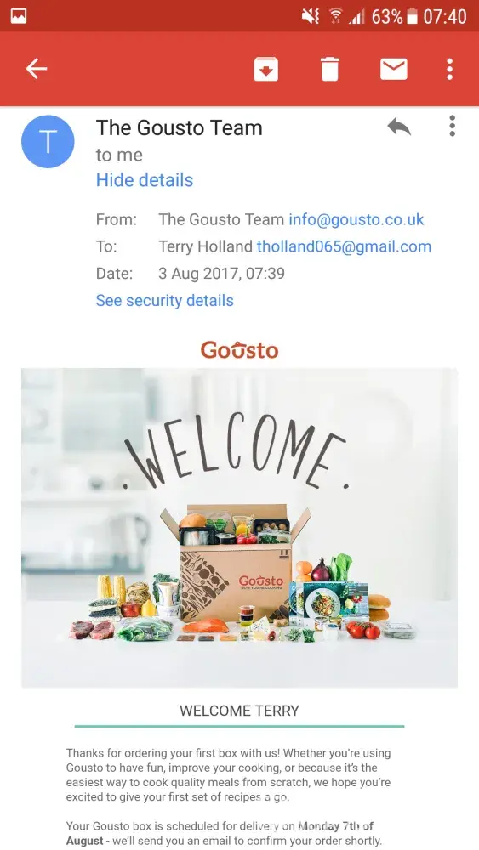Expand See security details
The height and width of the screenshot is (850, 479).
point(164,300)
